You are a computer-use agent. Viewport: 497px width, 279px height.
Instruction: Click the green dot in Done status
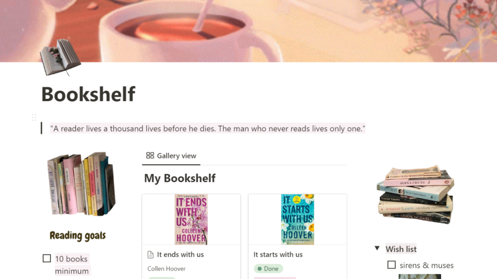tap(260, 269)
